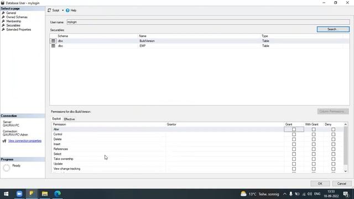Open View connection properties link

click(25, 141)
